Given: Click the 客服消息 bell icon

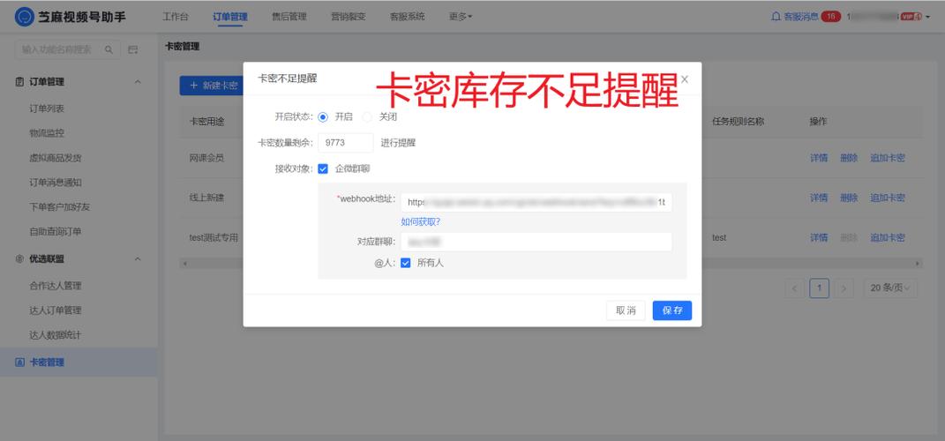Looking at the screenshot, I should tap(776, 17).
